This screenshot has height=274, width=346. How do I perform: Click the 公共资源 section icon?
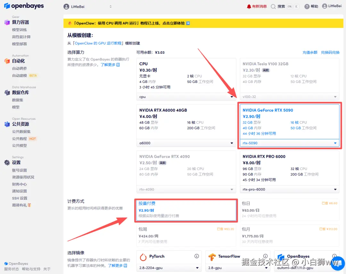point(7,124)
